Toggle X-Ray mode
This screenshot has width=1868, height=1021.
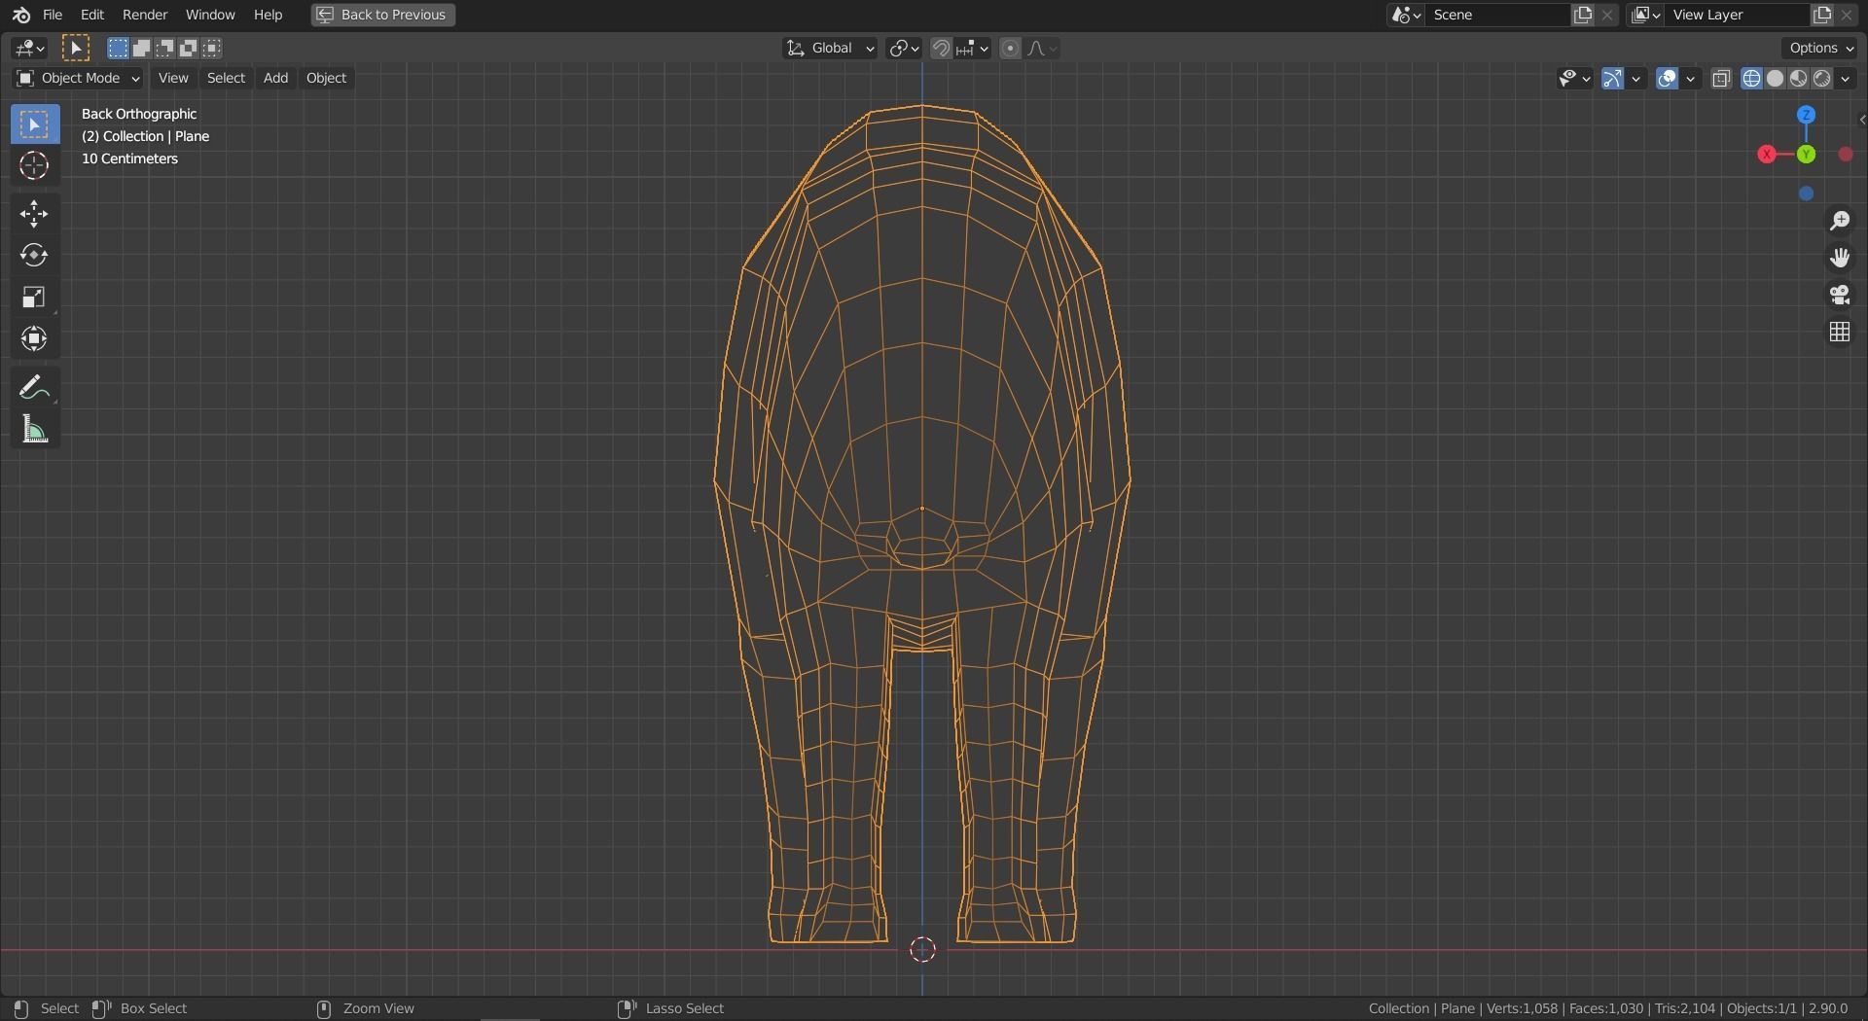click(1721, 79)
